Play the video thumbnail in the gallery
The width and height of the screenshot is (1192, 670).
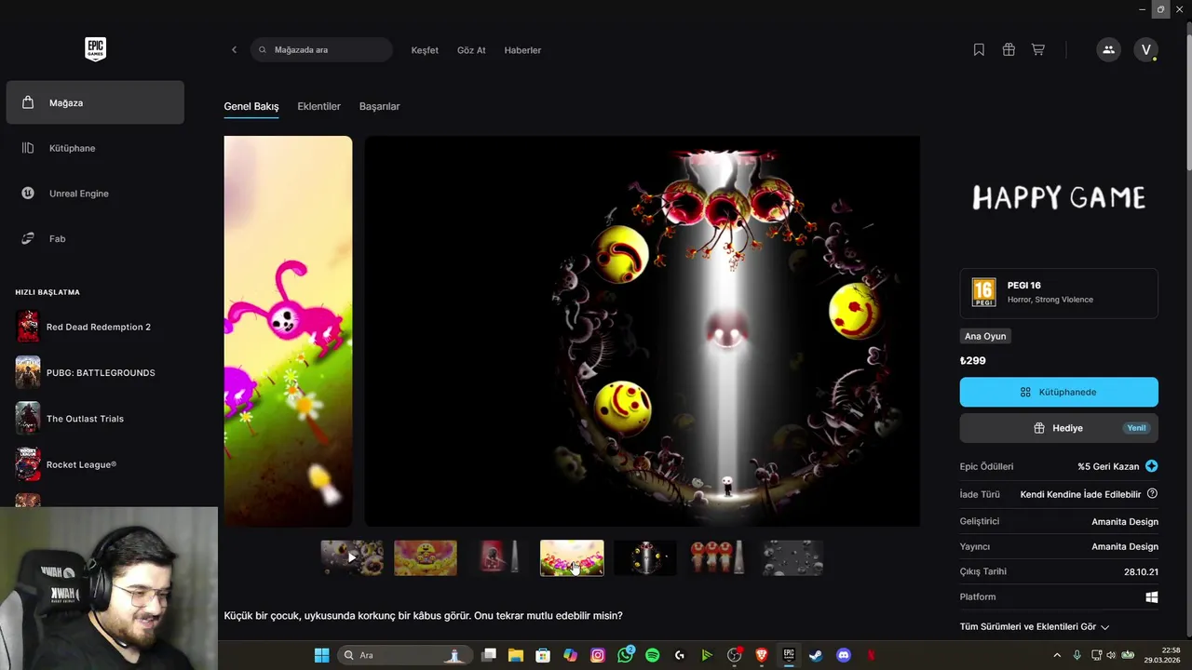point(352,558)
